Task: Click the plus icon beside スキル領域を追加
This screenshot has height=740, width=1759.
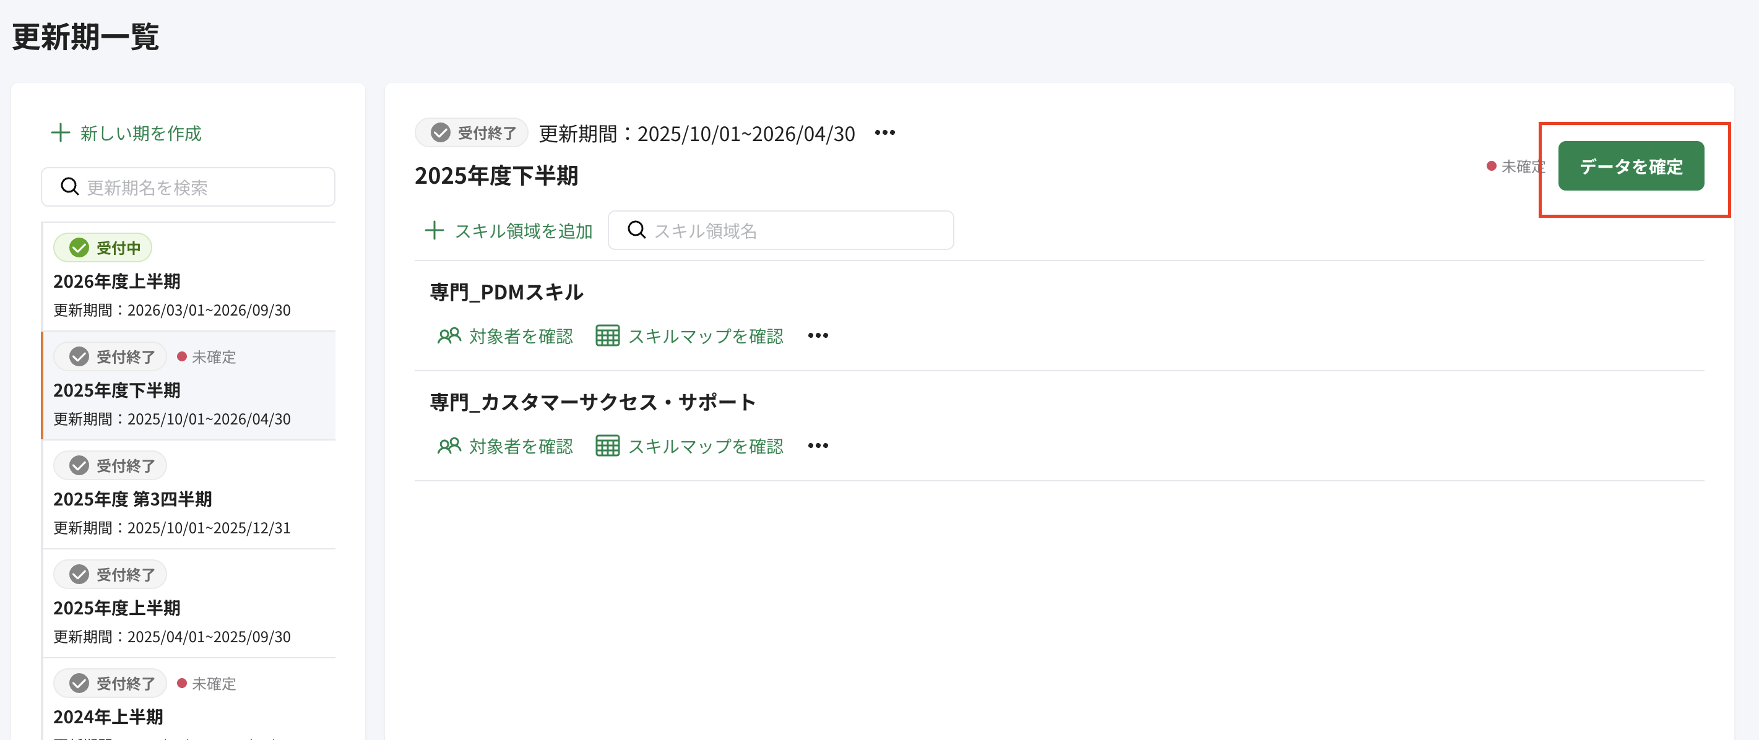Action: (x=434, y=230)
